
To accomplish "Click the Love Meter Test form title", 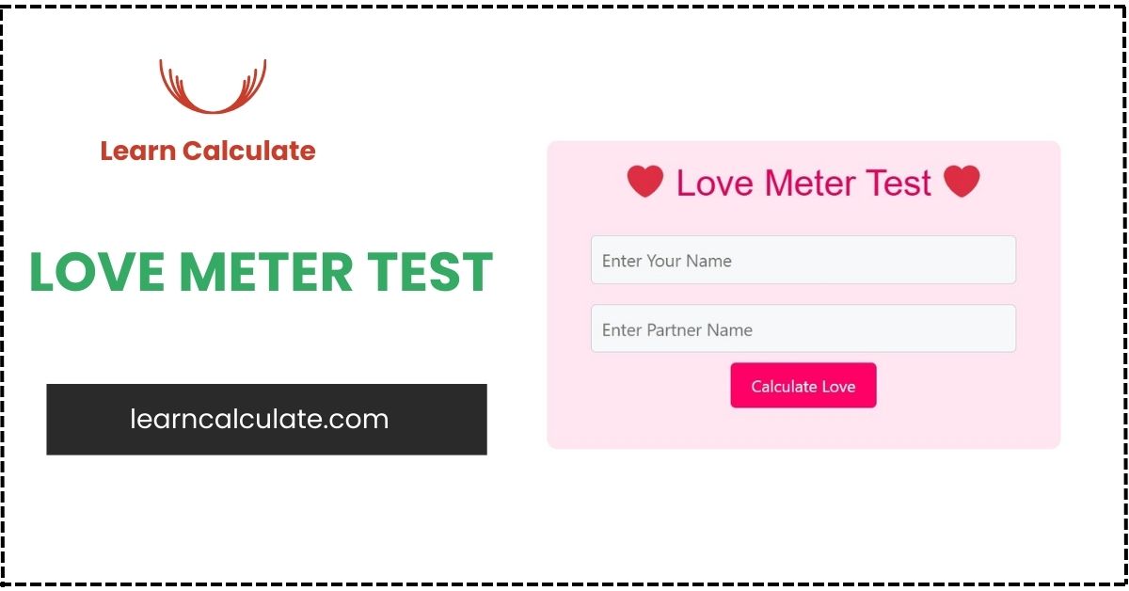I will point(803,183).
